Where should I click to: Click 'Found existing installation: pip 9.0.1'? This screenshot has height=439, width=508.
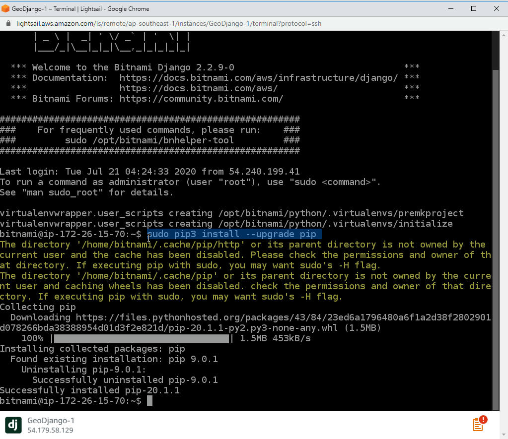point(114,359)
